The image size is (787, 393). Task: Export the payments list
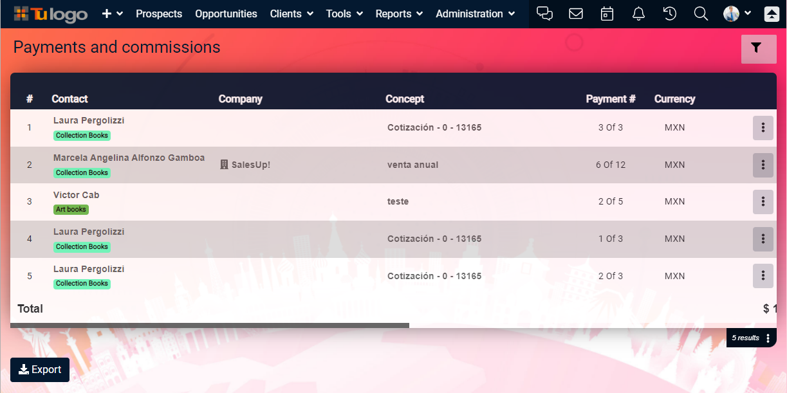pyautogui.click(x=40, y=370)
